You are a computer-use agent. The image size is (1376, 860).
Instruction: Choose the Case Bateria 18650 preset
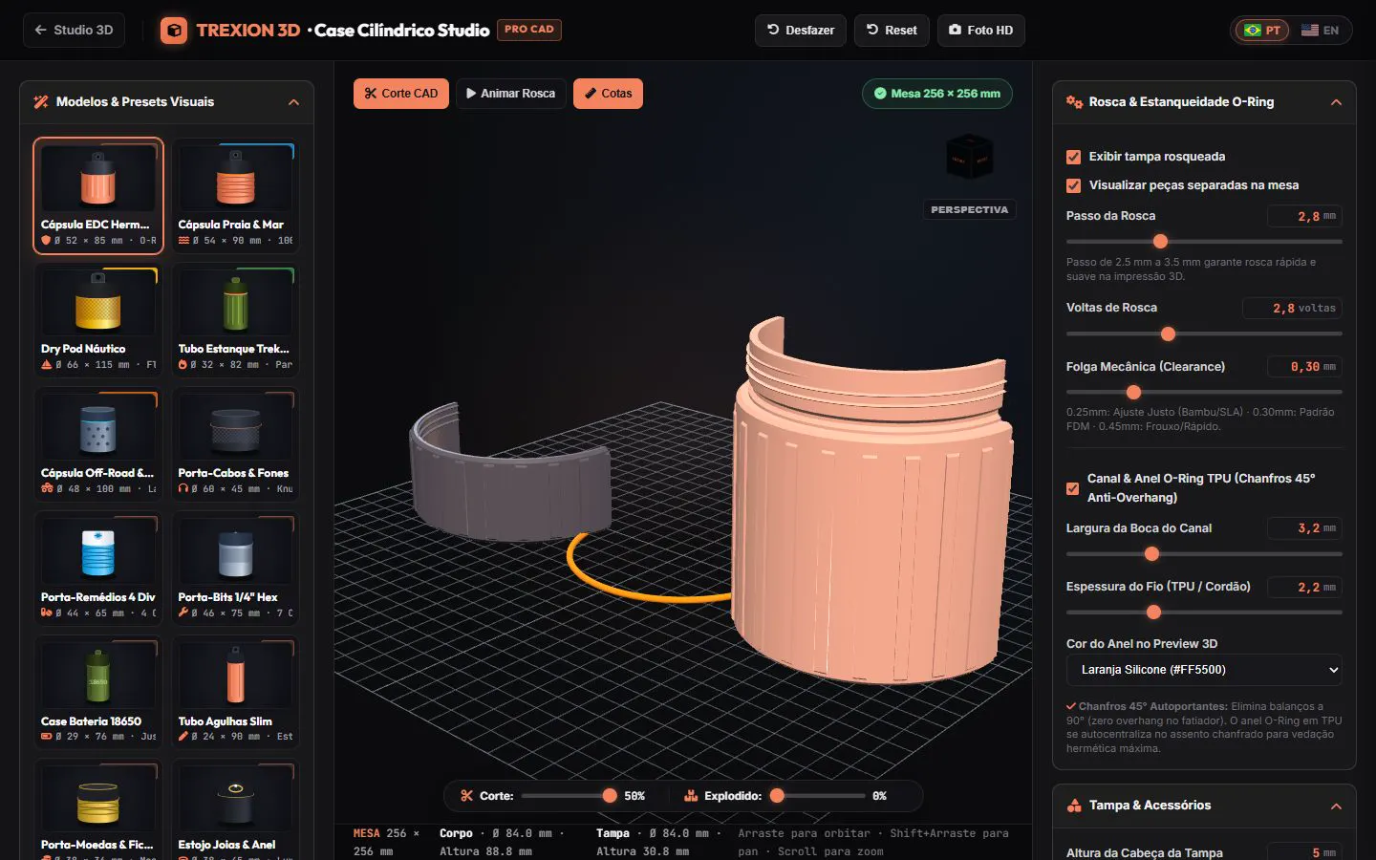click(x=98, y=693)
